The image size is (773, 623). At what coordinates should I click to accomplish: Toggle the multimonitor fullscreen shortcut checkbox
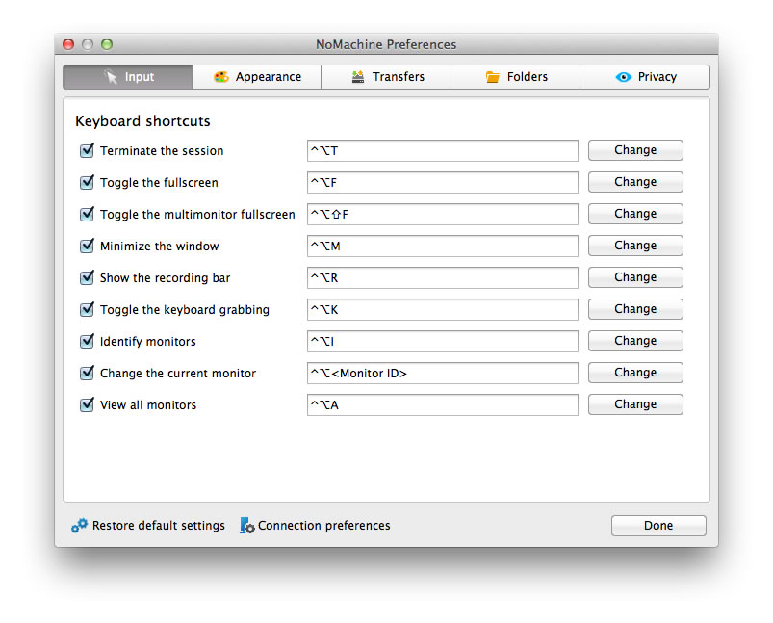[87, 214]
